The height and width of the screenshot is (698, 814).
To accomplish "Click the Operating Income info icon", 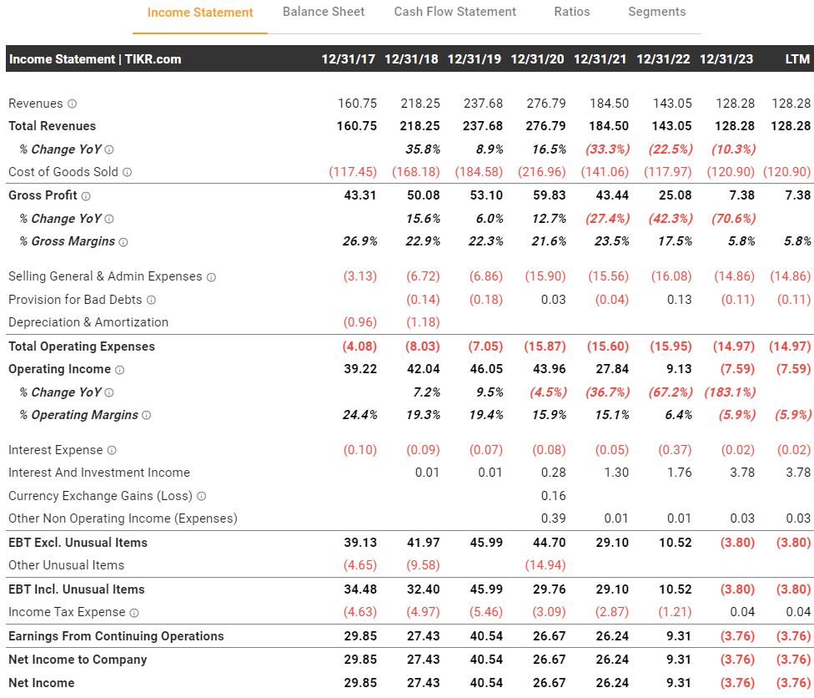I will tap(119, 370).
